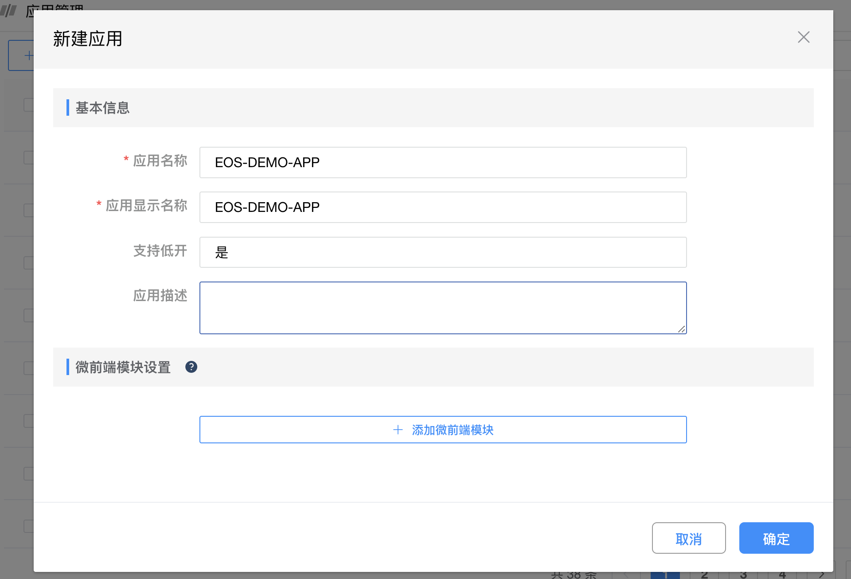Click help icon beside 微前端模块设置
Screen dimensions: 851x579
pyautogui.click(x=191, y=367)
